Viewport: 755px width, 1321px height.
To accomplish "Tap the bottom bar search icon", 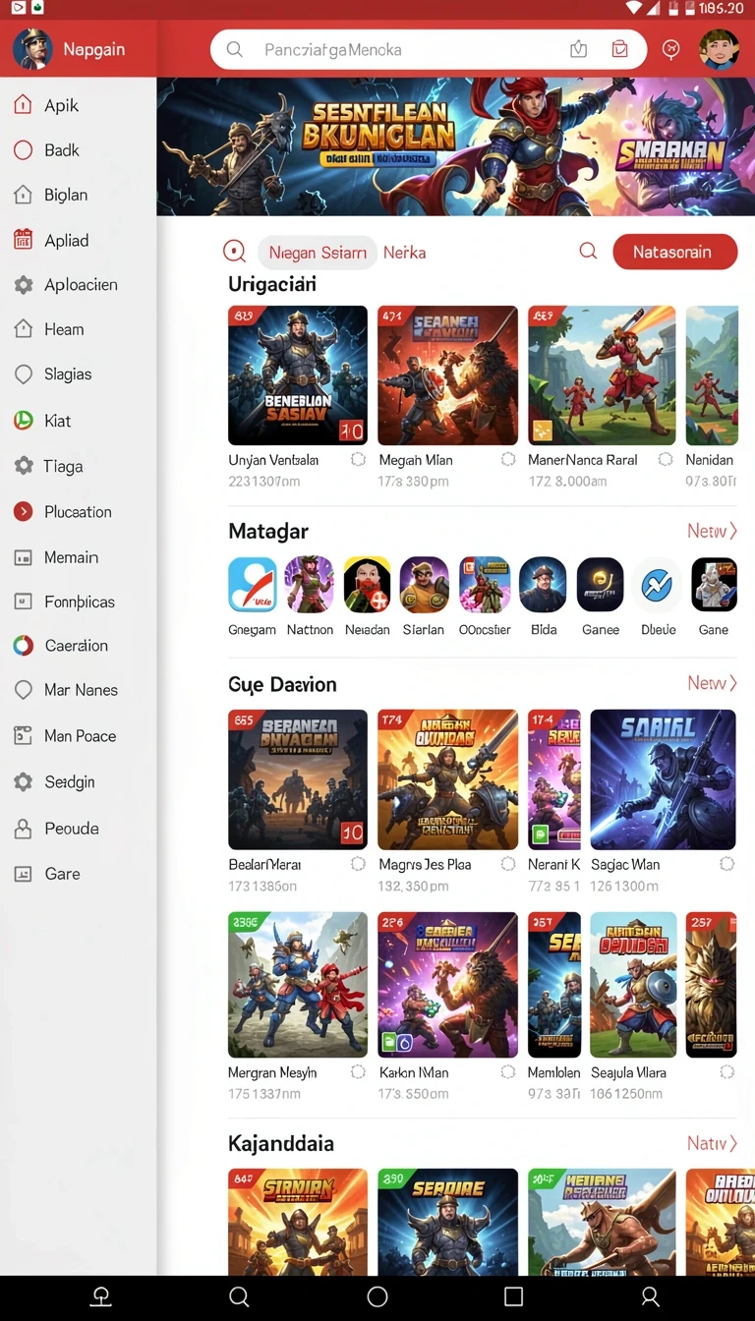I will pyautogui.click(x=239, y=1297).
